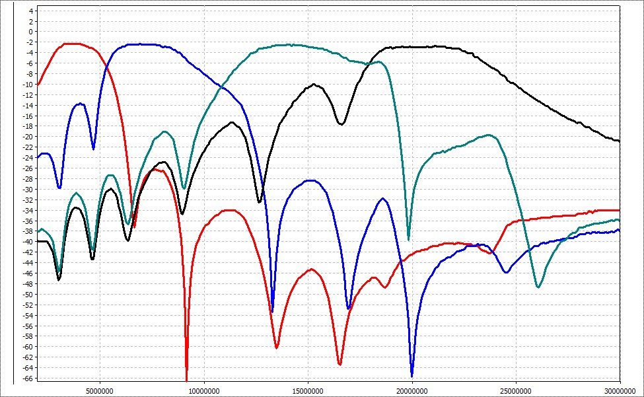Click the 0 label on the y-axis
Image resolution: width=644 pixels, height=397 pixels.
(30, 32)
